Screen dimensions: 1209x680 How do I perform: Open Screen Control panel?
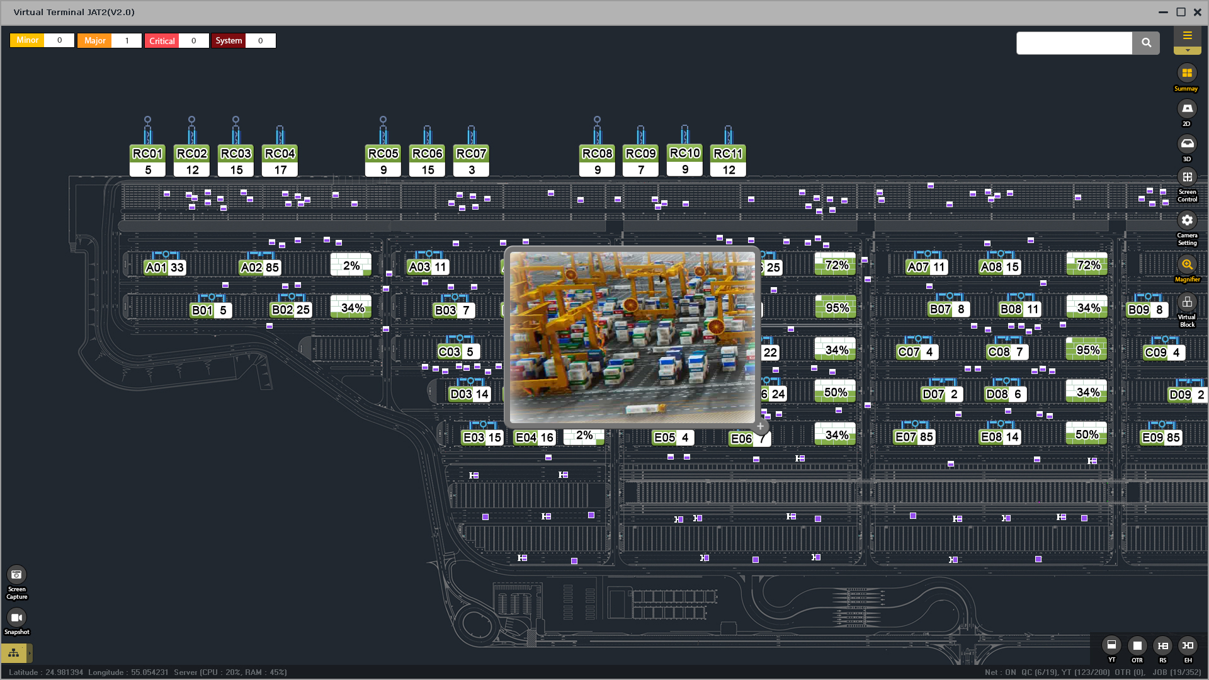(1187, 178)
